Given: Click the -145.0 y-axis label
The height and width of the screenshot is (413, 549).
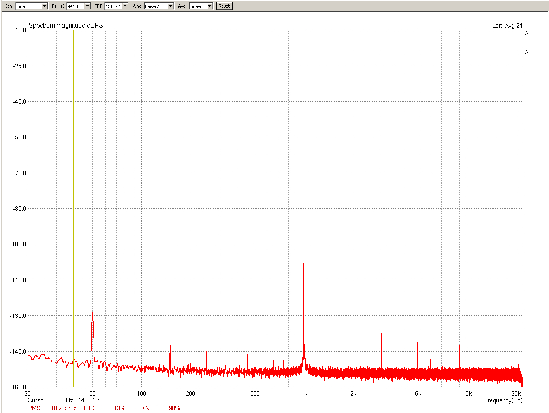Looking at the screenshot, I should 18,352.
